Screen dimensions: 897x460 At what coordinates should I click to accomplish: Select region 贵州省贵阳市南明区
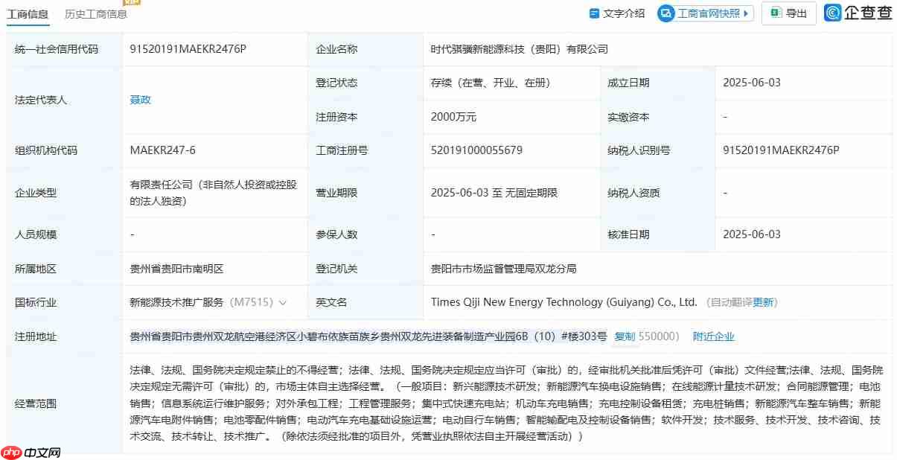click(176, 269)
